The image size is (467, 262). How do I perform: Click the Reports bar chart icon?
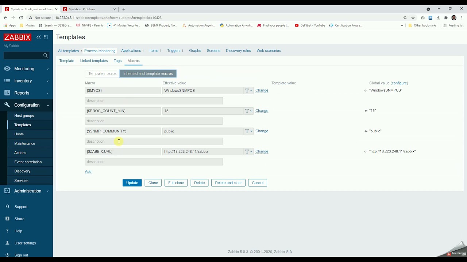[x=7, y=93]
